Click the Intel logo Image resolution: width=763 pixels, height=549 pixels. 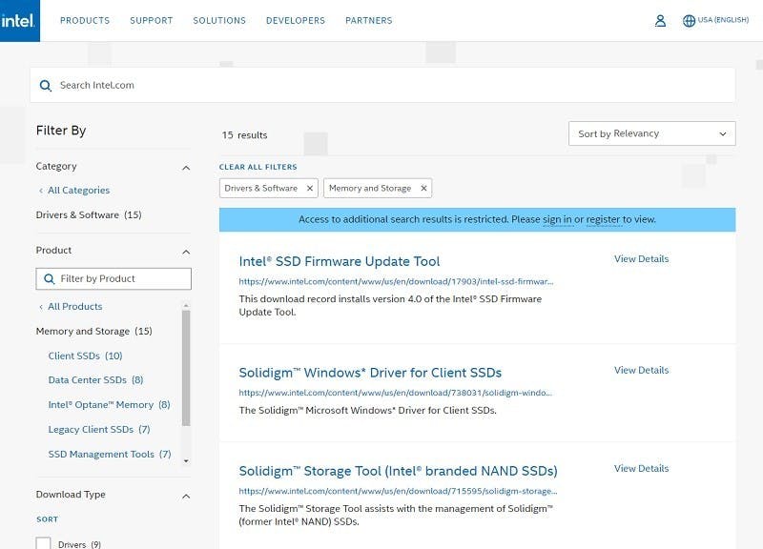(19, 20)
